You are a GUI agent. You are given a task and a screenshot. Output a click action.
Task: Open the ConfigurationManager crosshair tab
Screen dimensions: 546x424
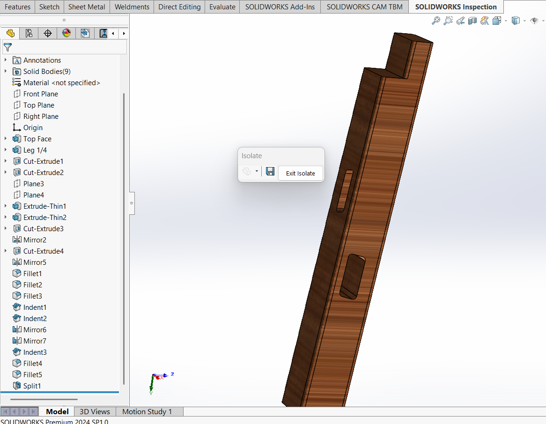48,33
